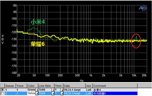Click the Thick column header
Screen dimensions: 152x96
(59, 86)
